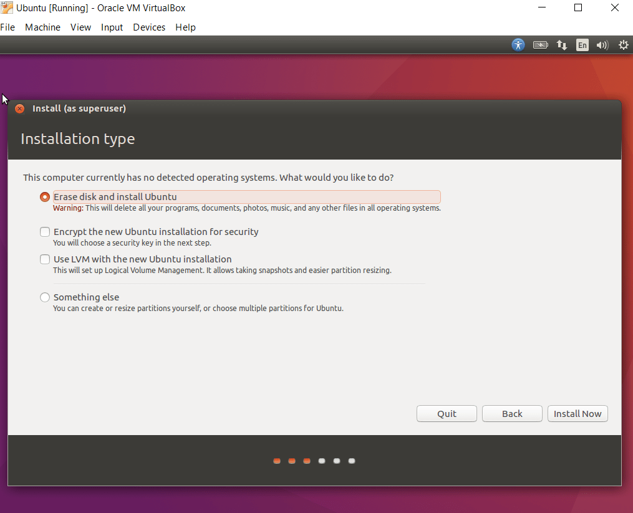Open the Help menu

185,27
